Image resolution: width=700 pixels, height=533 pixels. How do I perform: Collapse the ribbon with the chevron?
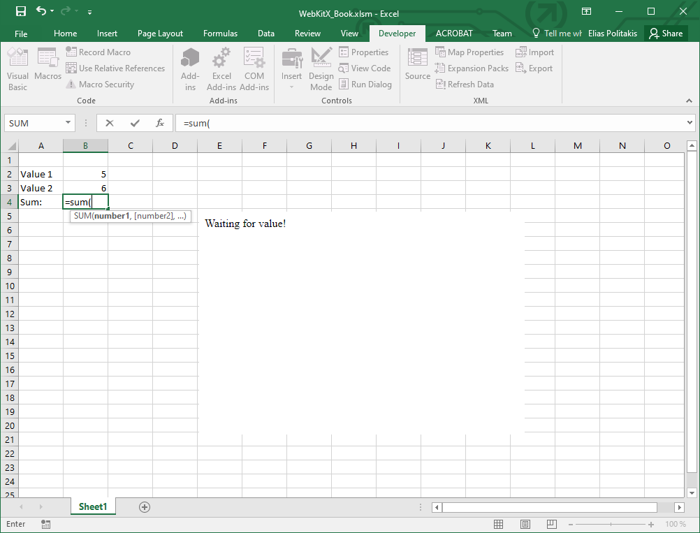[689, 101]
